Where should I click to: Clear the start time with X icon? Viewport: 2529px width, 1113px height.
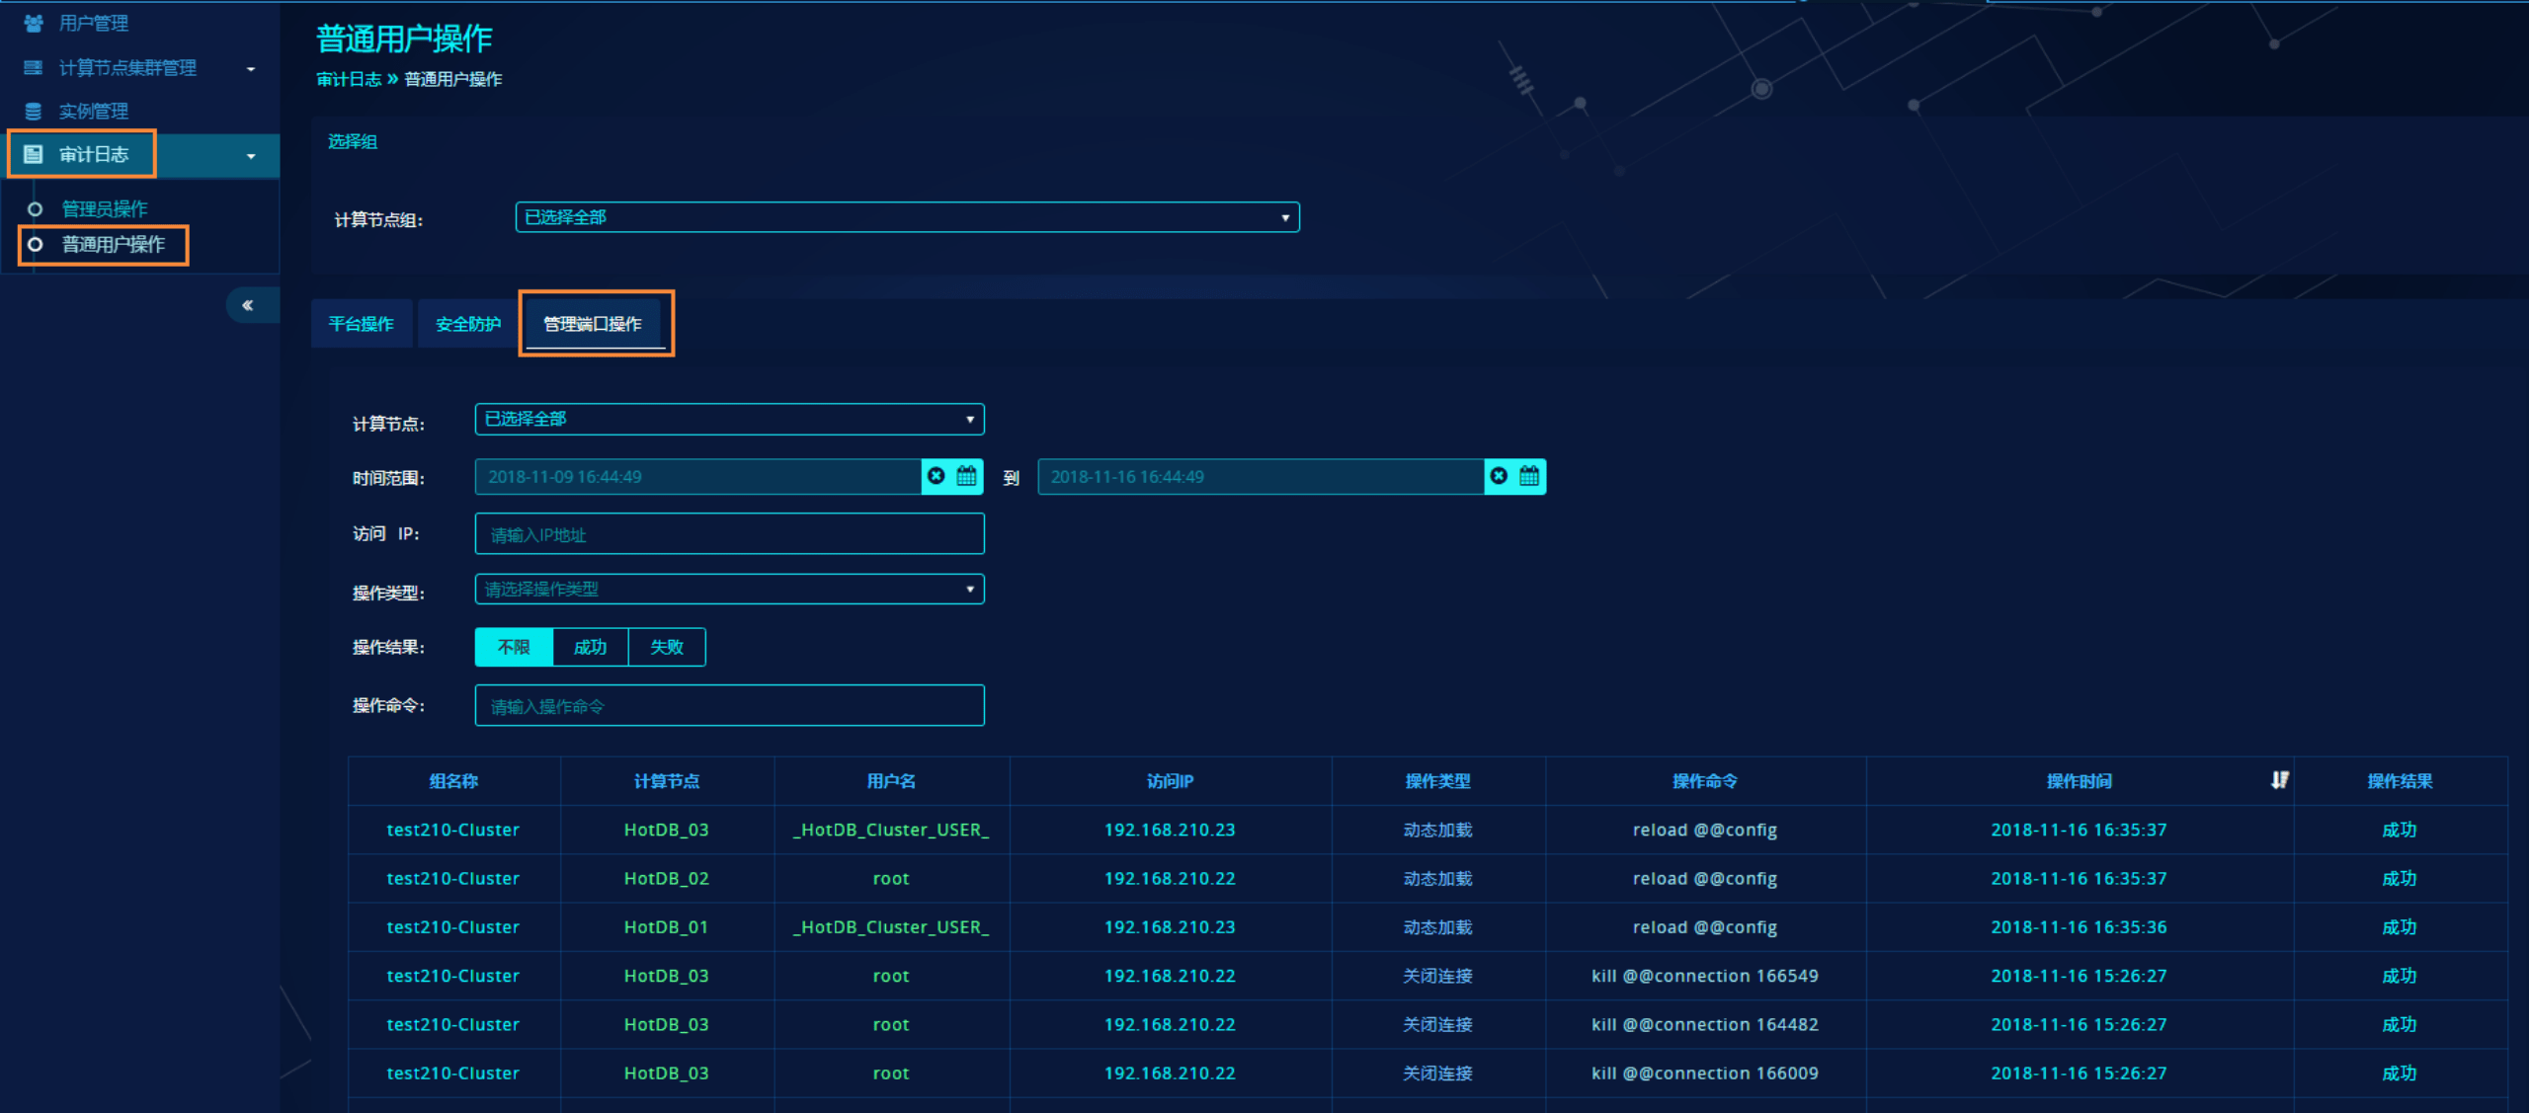click(x=937, y=476)
